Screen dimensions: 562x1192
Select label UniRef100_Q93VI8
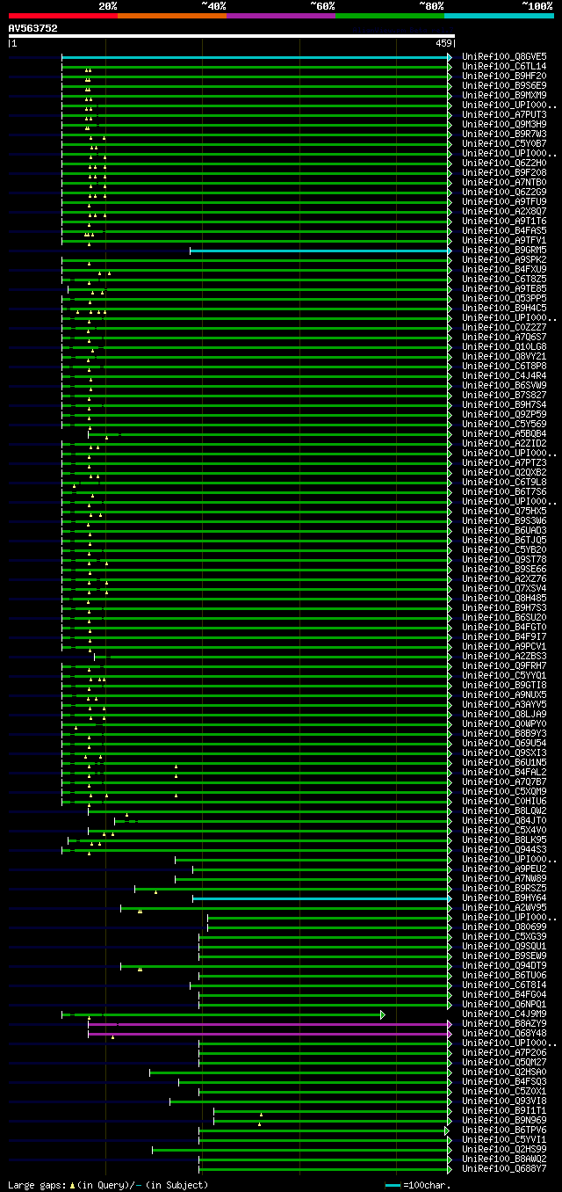point(504,1101)
